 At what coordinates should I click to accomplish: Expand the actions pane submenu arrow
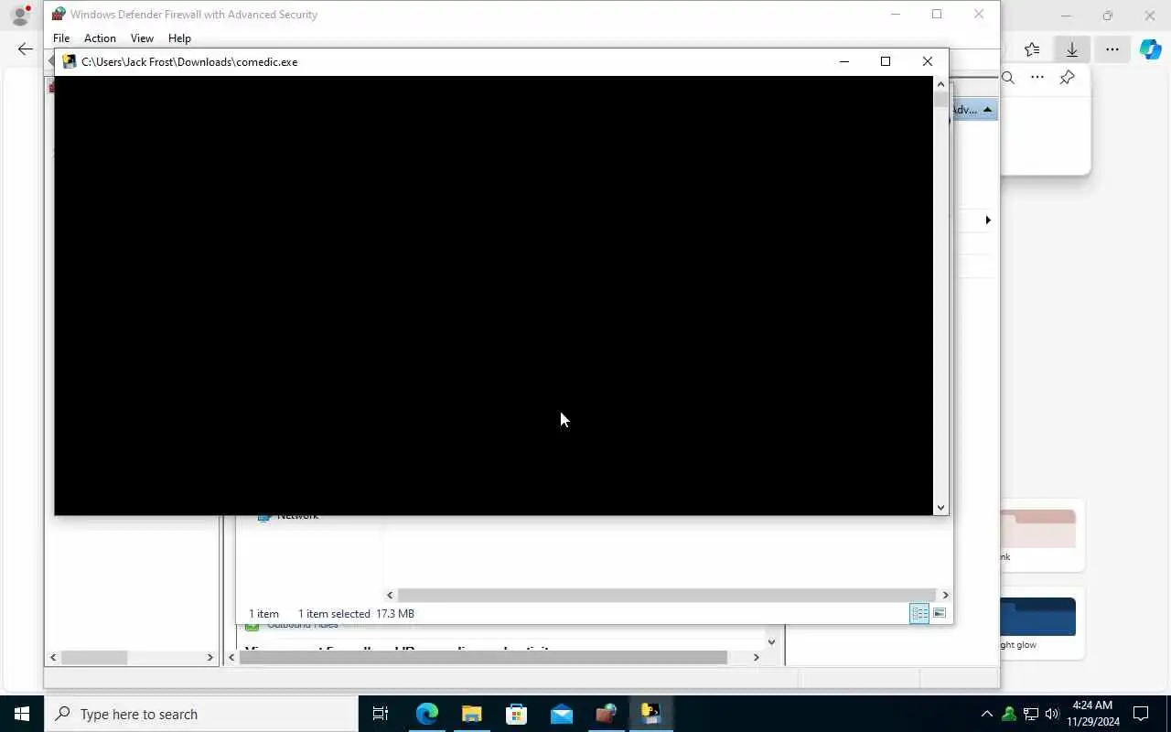(988, 221)
